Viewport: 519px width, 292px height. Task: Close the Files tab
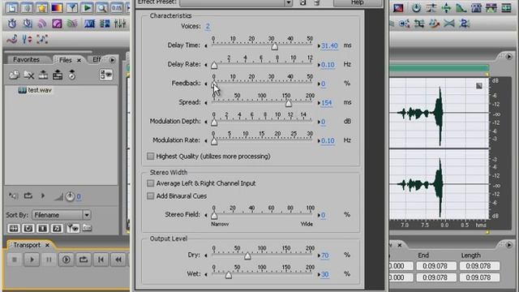pyautogui.click(x=79, y=60)
